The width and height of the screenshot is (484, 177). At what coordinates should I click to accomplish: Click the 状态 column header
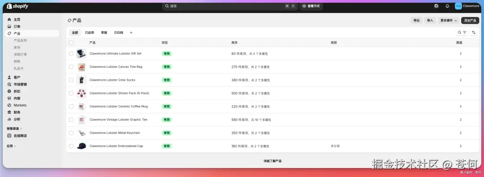(165, 43)
